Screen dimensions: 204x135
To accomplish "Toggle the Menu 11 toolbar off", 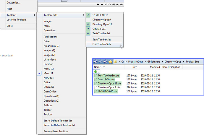I will click(x=48, y=73).
